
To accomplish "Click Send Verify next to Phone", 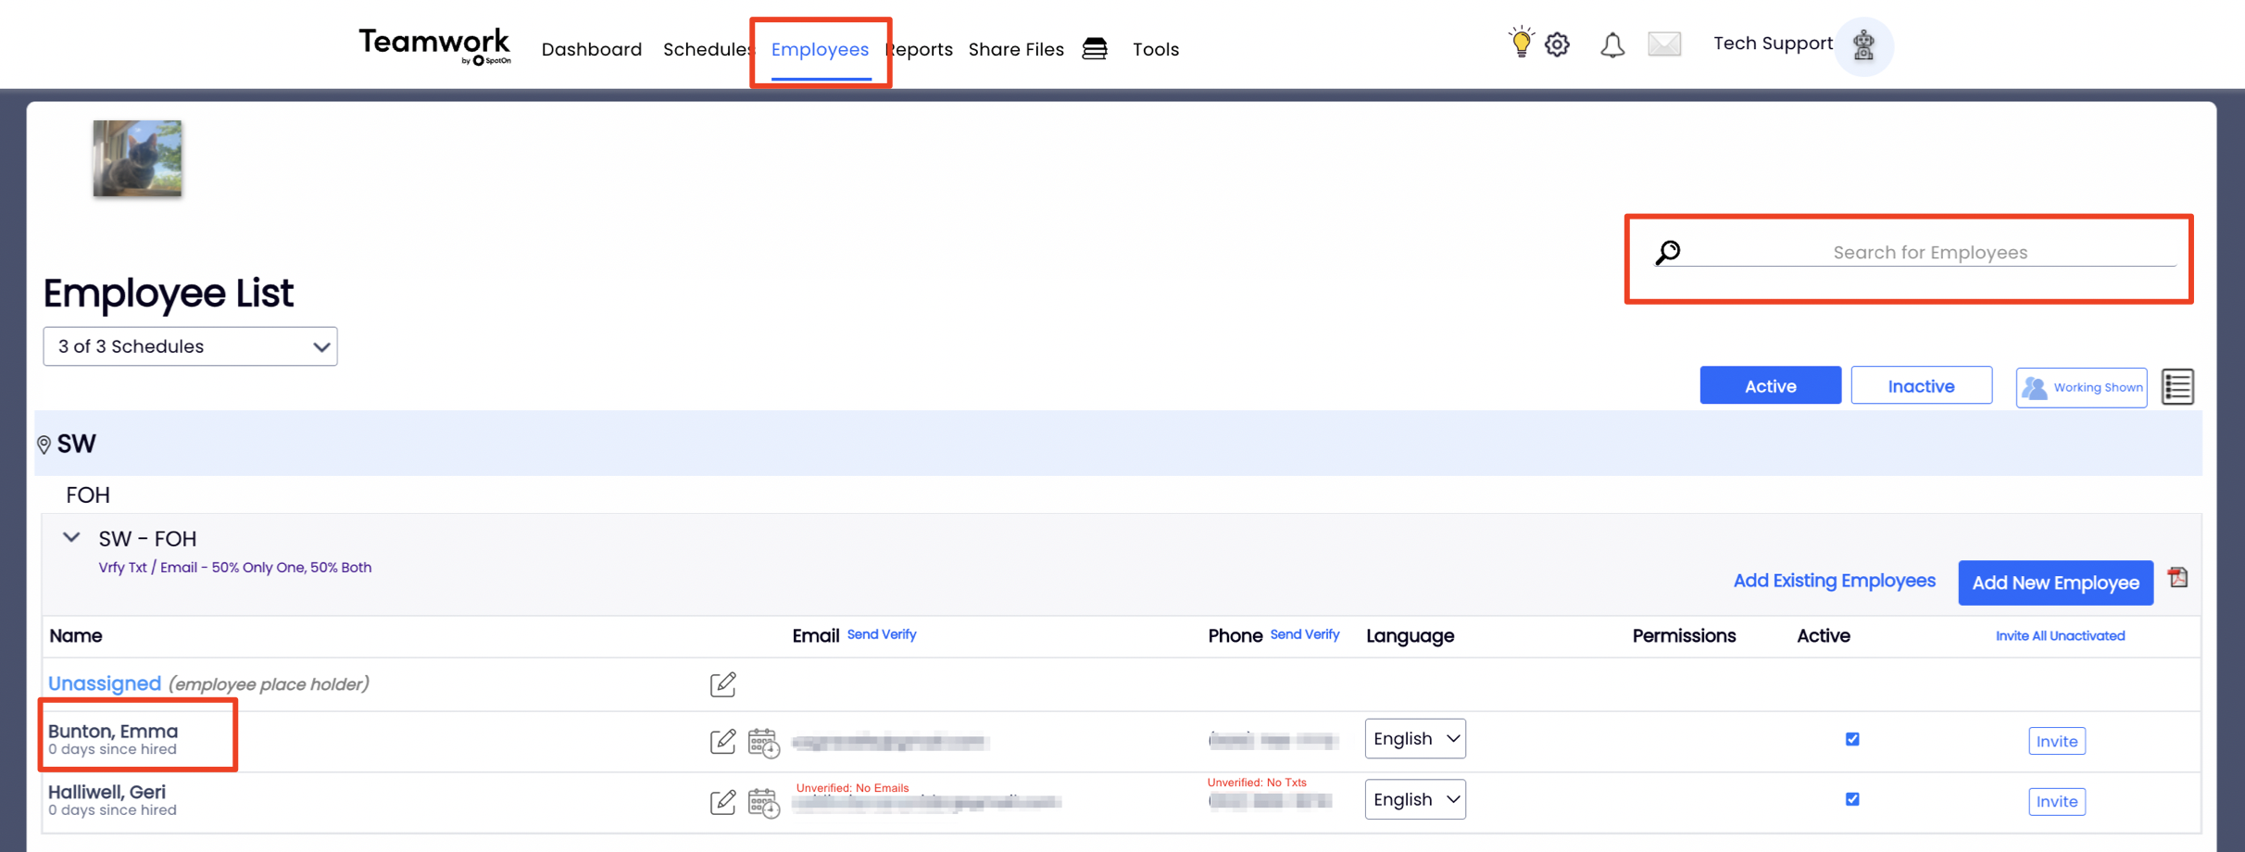I will (x=1305, y=634).
